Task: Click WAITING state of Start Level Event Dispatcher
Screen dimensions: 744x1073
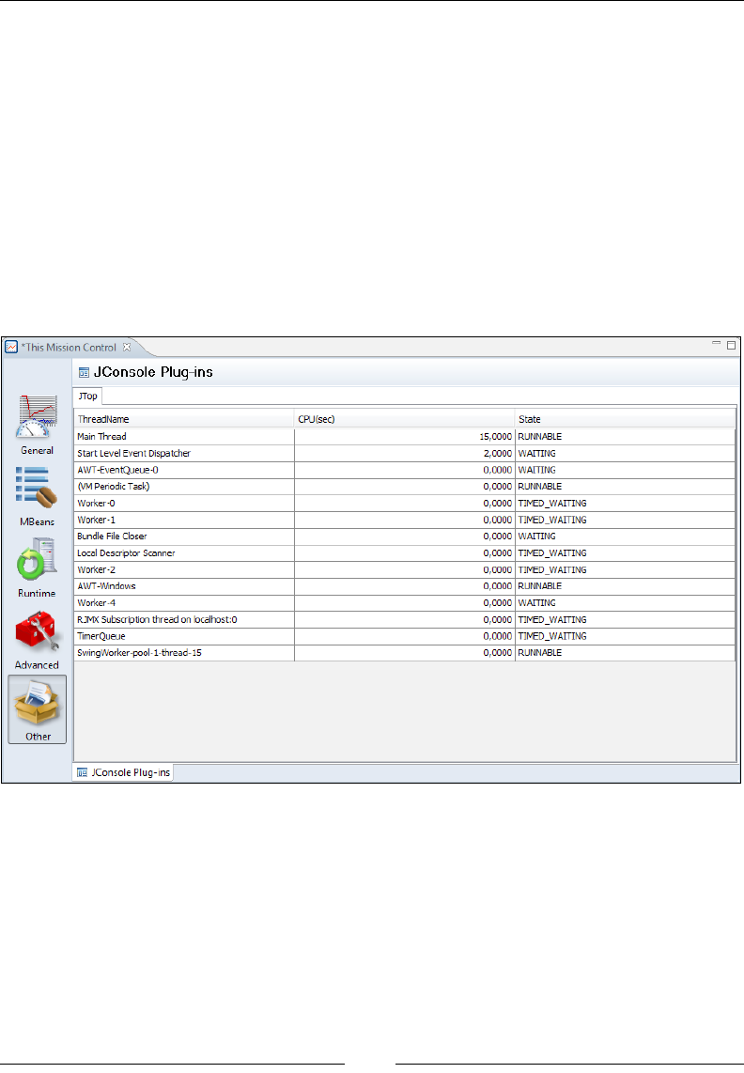Action: 537,453
